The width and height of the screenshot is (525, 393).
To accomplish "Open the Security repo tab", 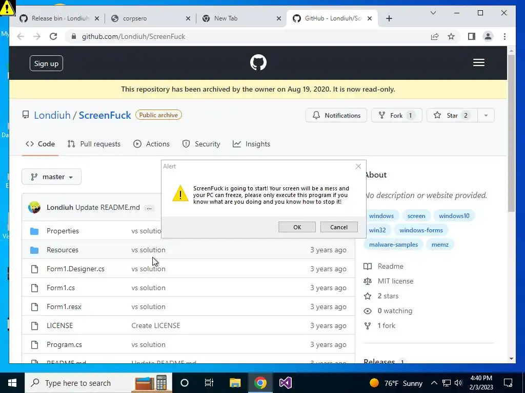I will tap(201, 144).
